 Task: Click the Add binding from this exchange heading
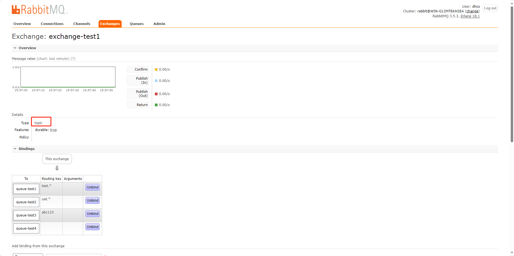38,246
